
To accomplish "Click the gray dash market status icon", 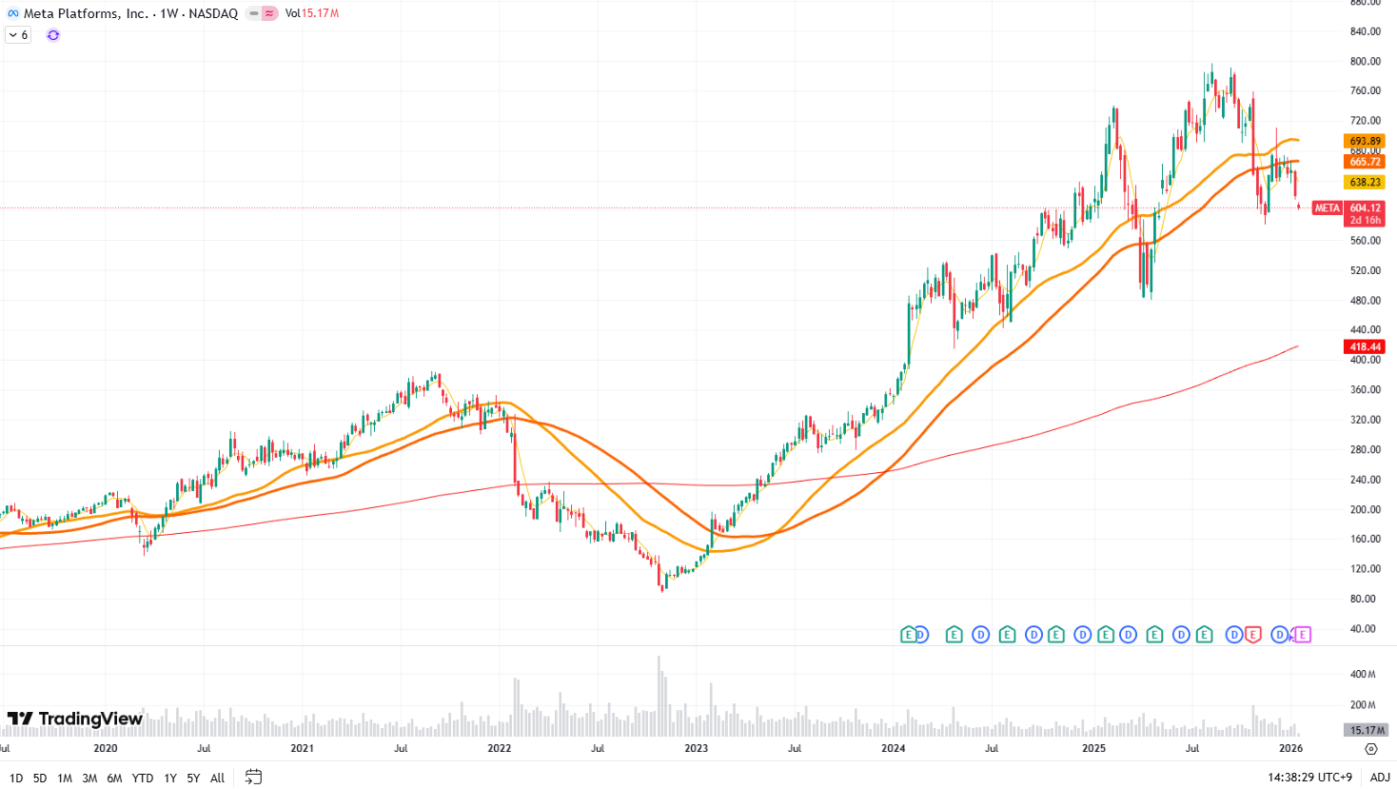I will point(254,13).
